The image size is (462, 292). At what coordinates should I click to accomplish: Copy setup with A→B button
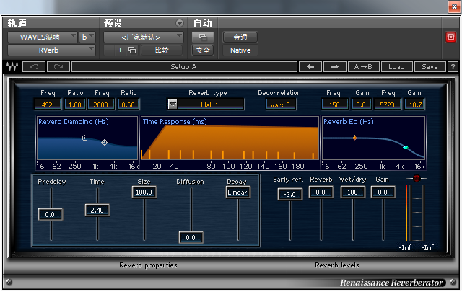363,67
